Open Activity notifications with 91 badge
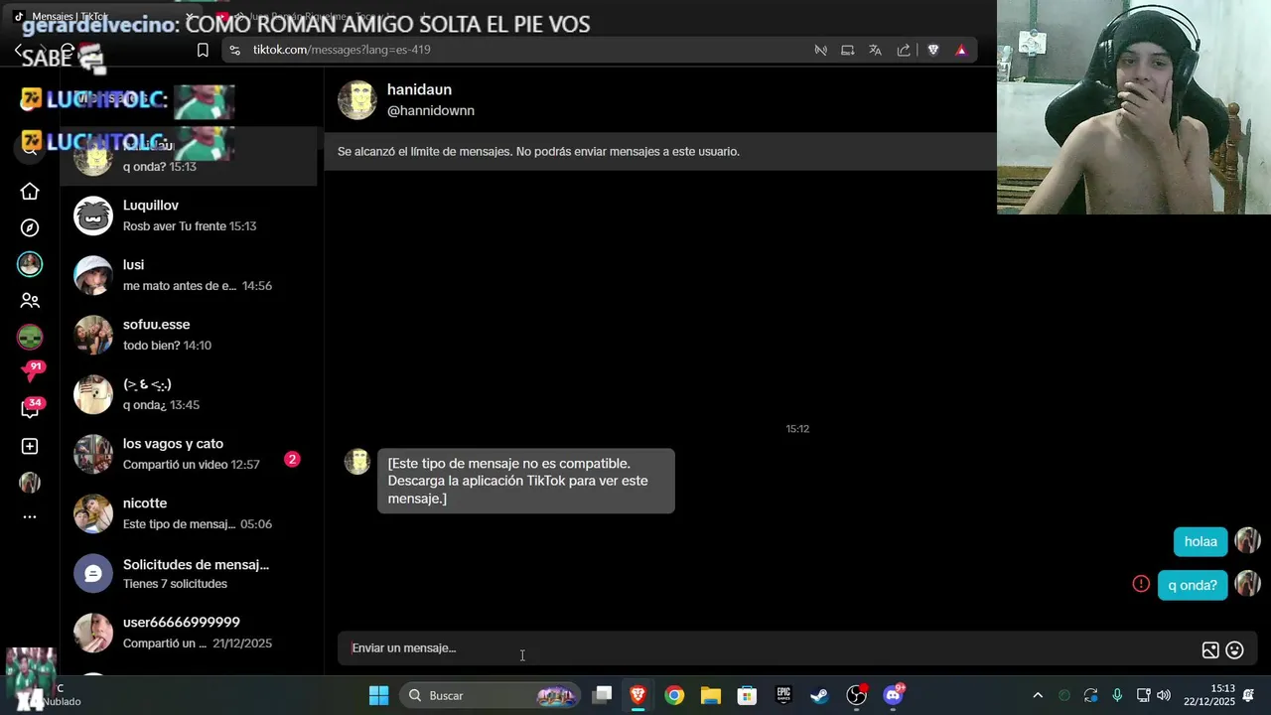Image resolution: width=1271 pixels, height=715 pixels. click(31, 372)
